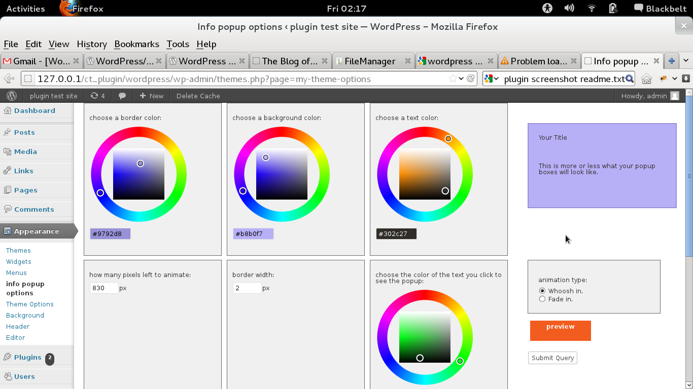Click the reload icon in the address bar
693x389 pixels.
[471, 79]
